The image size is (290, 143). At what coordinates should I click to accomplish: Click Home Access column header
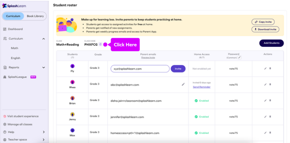(x=202, y=54)
